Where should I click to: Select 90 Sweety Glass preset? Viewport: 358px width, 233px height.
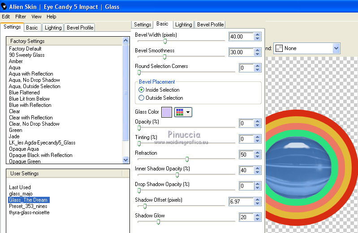point(27,55)
